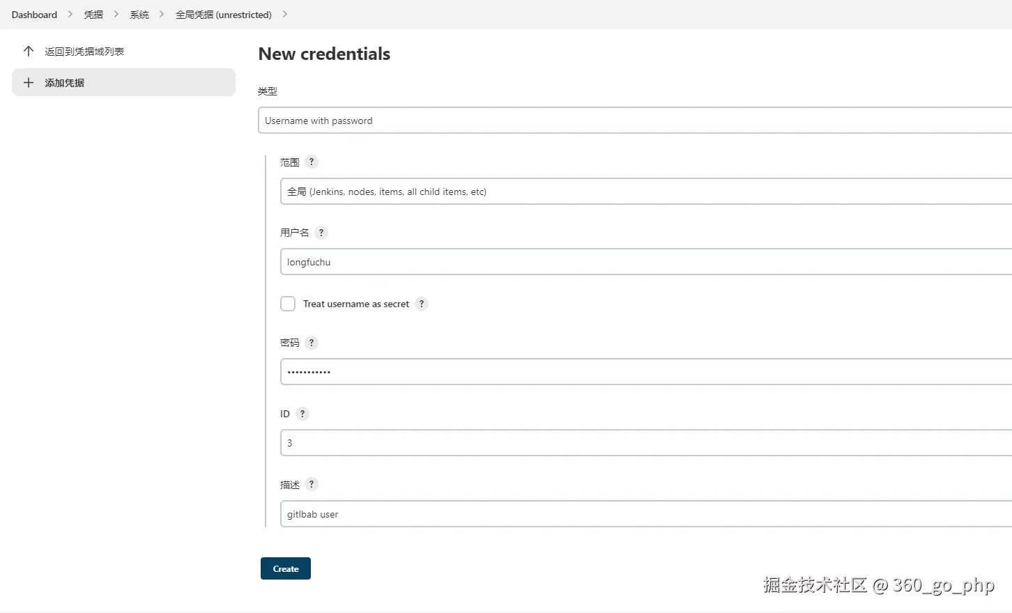Open help icon next to 密码
1012x613 pixels.
[312, 343]
